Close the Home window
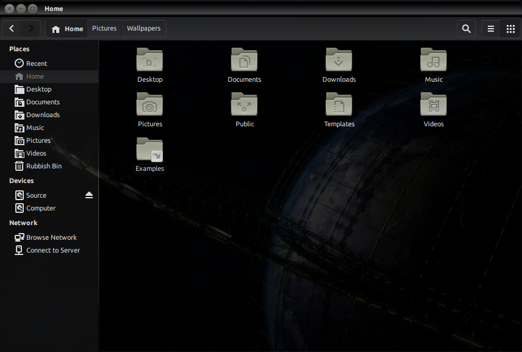Screen dimensions: 522x352 (x=10, y=9)
